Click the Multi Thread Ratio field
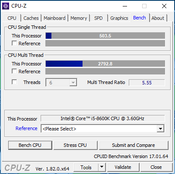 [x=147, y=83]
